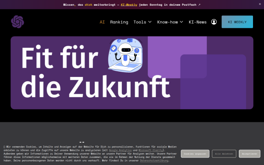
Task: Click the robot illustration in hero
Action: (x=125, y=55)
